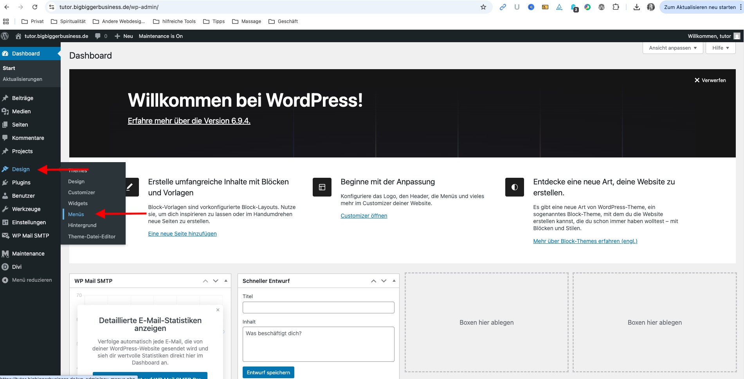This screenshot has height=379, width=744.
Task: Select Design entry inside the flyout submenu
Action: point(76,181)
